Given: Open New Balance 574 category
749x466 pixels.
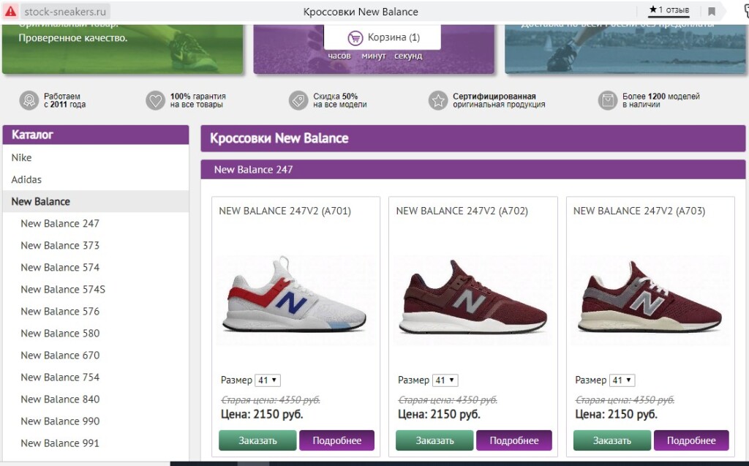Looking at the screenshot, I should [60, 267].
